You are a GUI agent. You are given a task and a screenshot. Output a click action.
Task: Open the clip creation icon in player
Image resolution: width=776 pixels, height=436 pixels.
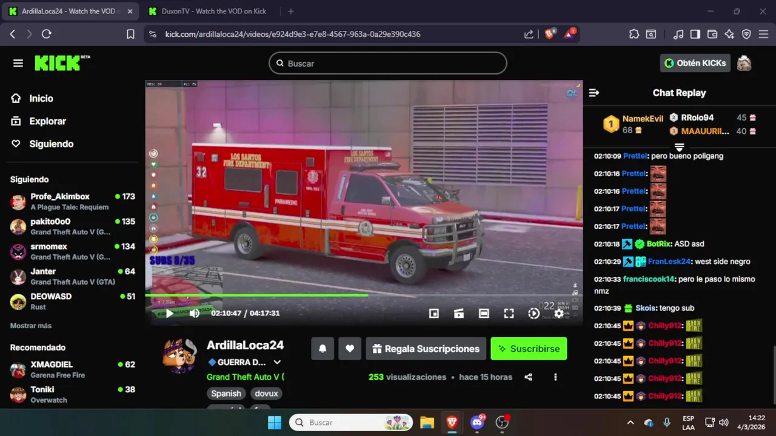[x=459, y=313]
